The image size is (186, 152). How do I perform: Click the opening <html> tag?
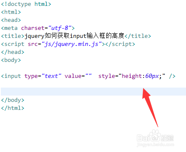click(11, 12)
